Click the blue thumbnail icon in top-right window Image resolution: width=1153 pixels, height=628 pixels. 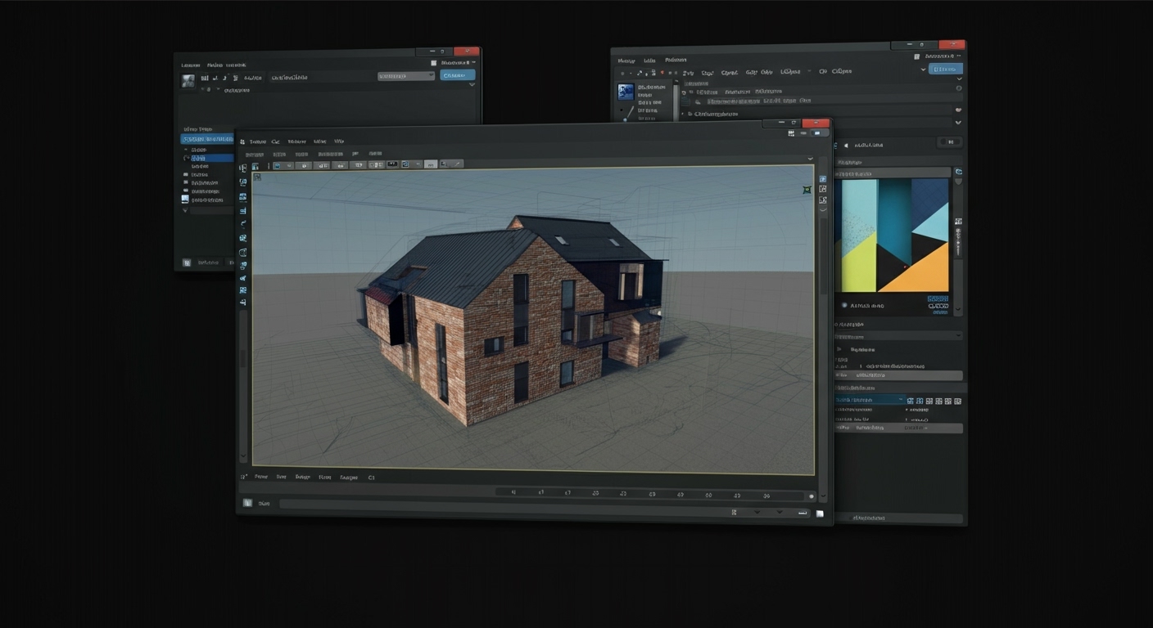coord(626,91)
